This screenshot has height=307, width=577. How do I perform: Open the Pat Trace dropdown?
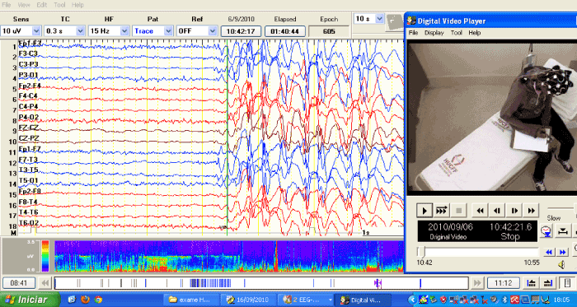(152, 30)
